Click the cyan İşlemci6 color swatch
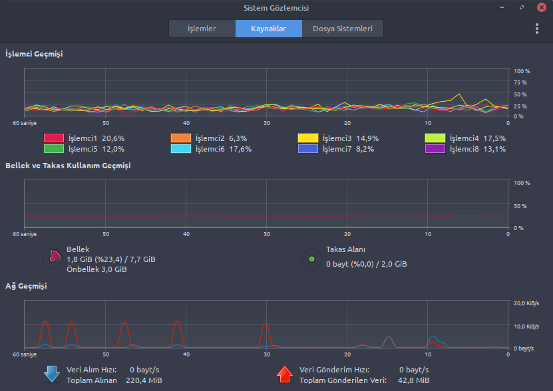 [181, 149]
